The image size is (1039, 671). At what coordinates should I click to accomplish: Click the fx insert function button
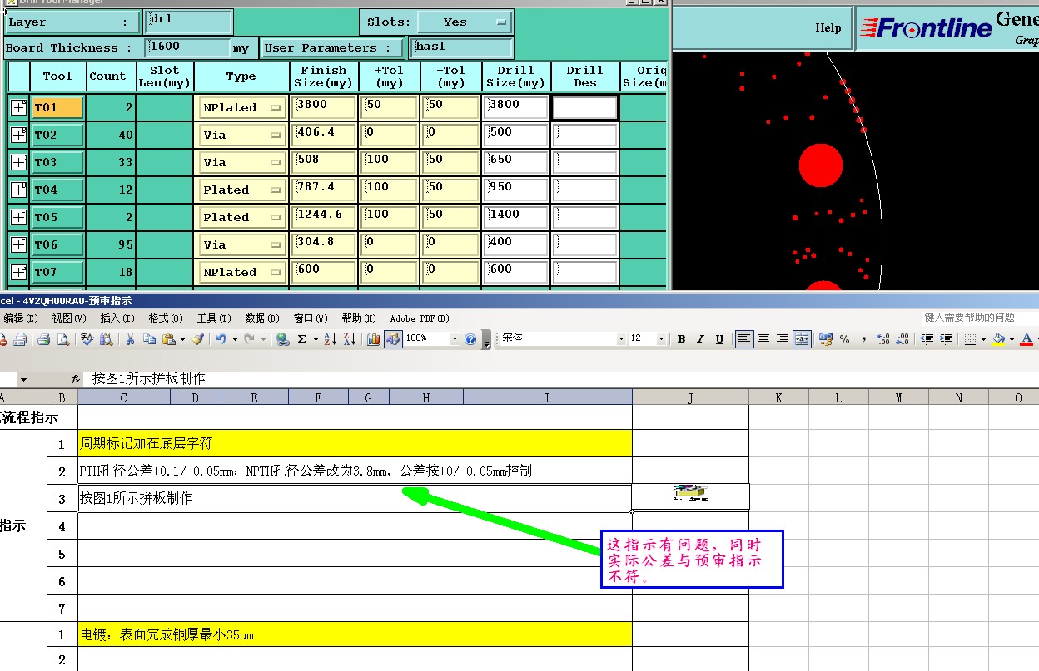click(75, 379)
